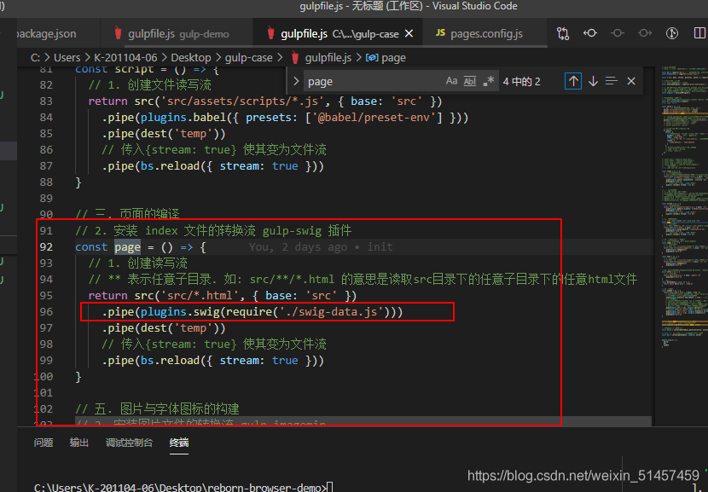Toggle Use Regular Expression in find widget
Viewport: 708px width, 492px height.
click(489, 81)
